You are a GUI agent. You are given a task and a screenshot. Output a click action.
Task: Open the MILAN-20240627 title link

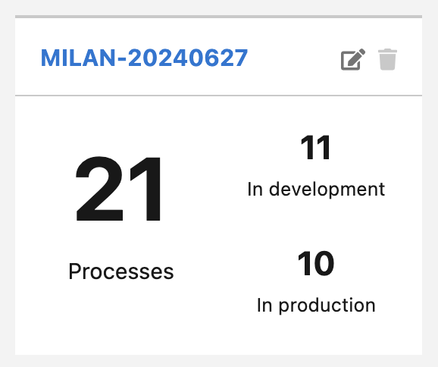point(144,58)
